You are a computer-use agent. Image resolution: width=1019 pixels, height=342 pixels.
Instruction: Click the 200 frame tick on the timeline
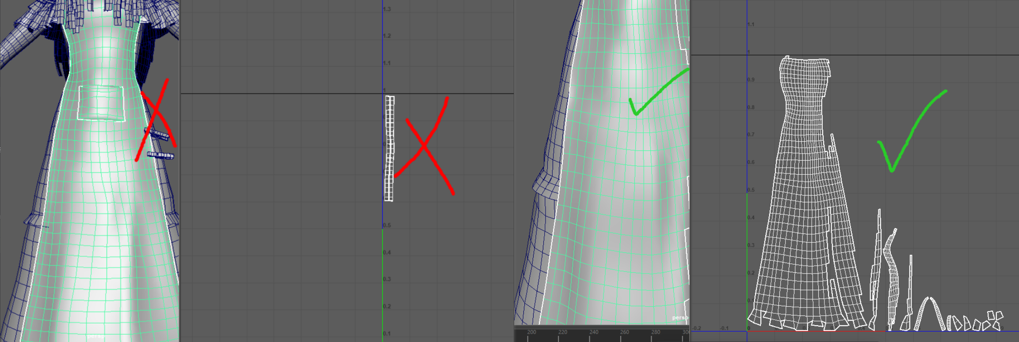tap(531, 332)
